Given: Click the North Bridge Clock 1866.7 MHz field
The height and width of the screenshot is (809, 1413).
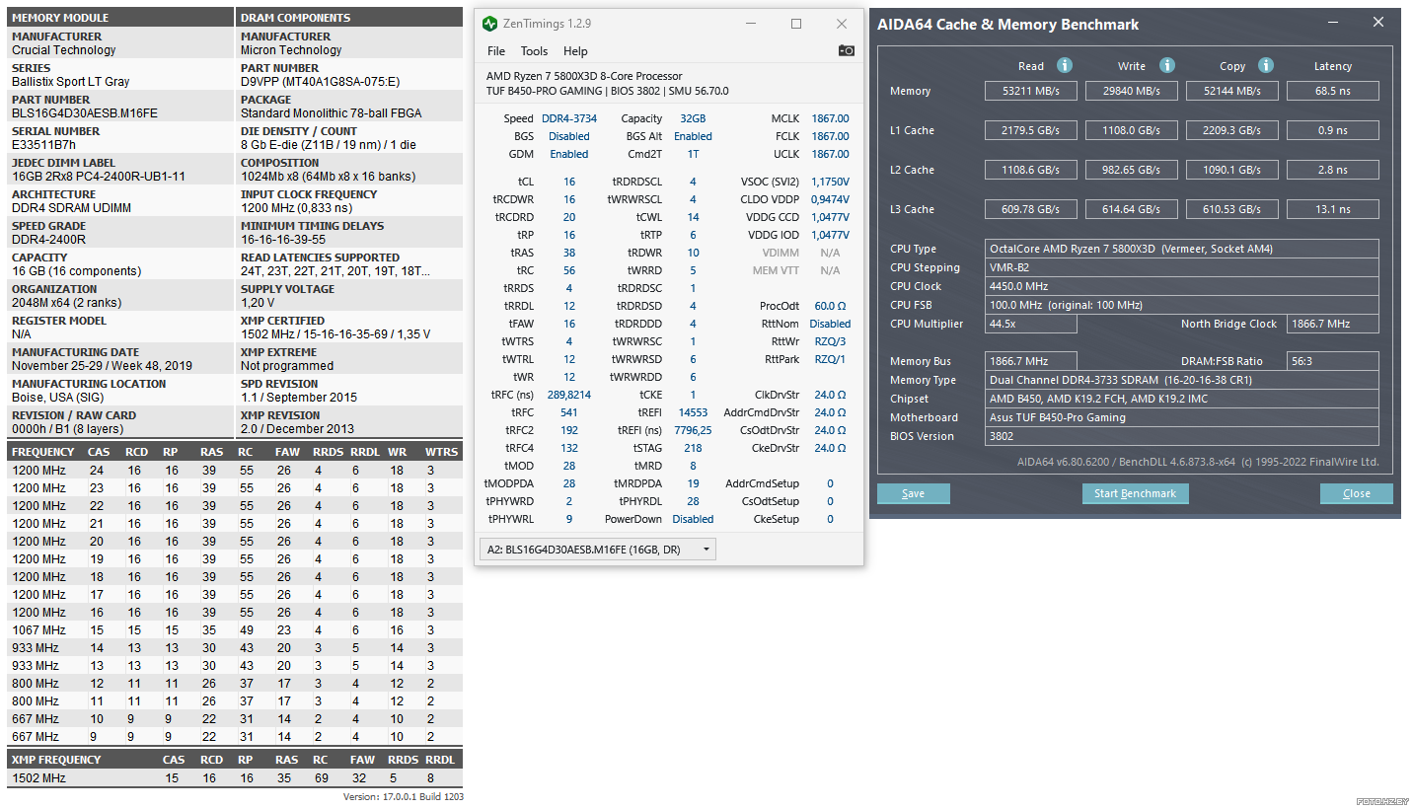Looking at the screenshot, I should coord(1333,324).
